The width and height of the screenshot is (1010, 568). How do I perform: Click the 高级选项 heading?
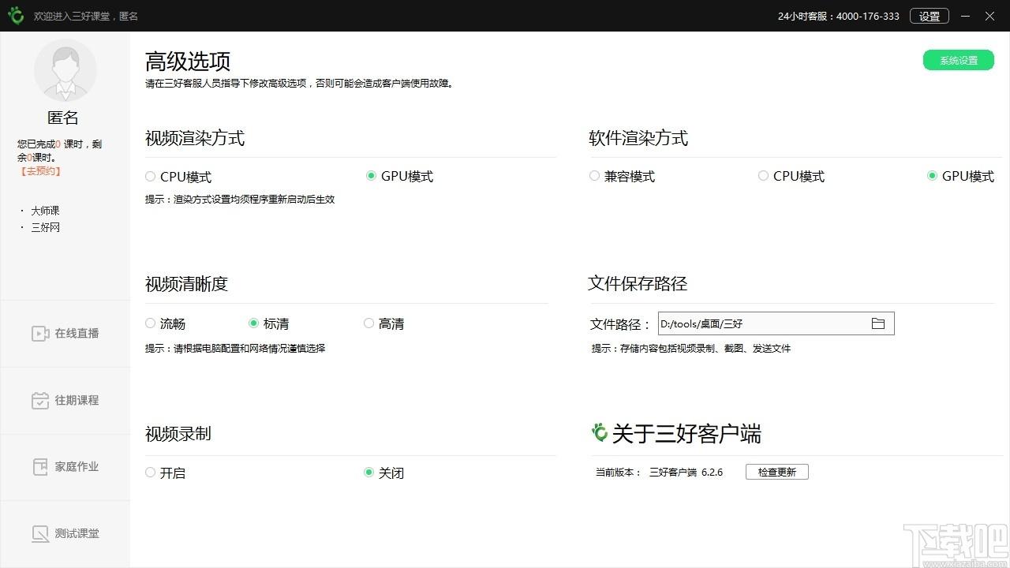pyautogui.click(x=188, y=61)
